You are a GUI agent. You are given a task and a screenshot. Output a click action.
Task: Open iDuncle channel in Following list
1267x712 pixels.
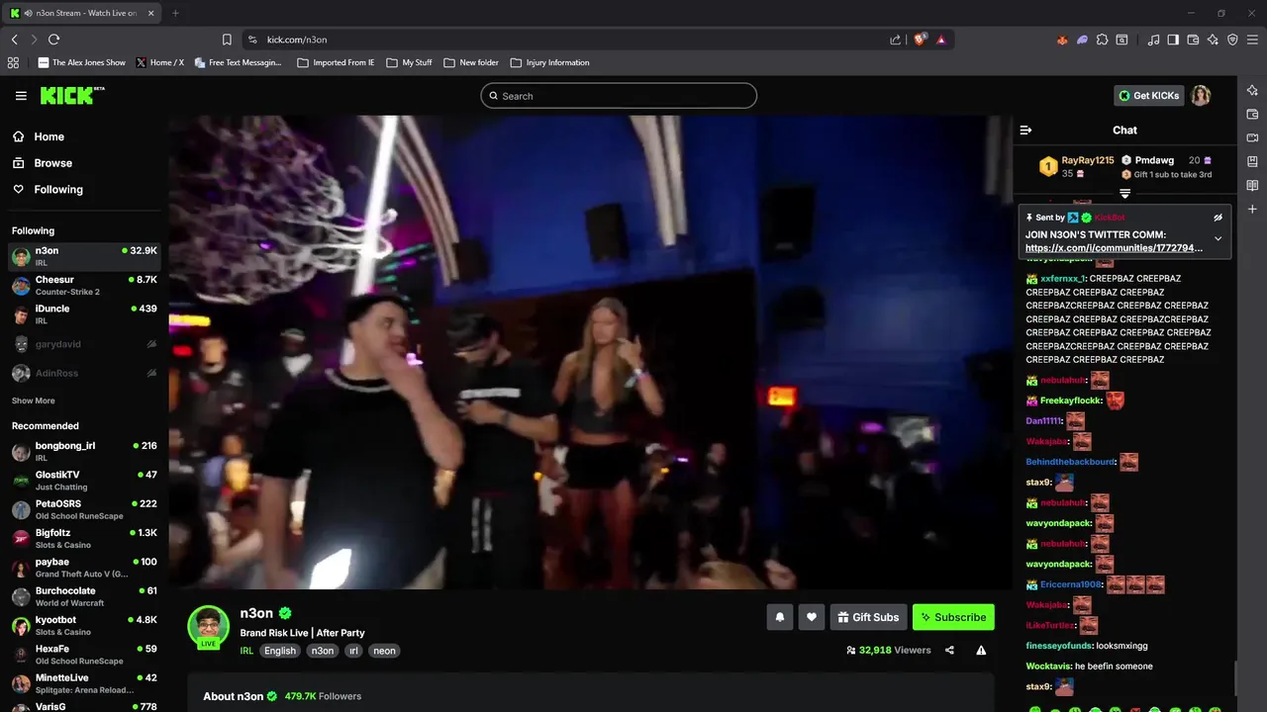coord(84,314)
